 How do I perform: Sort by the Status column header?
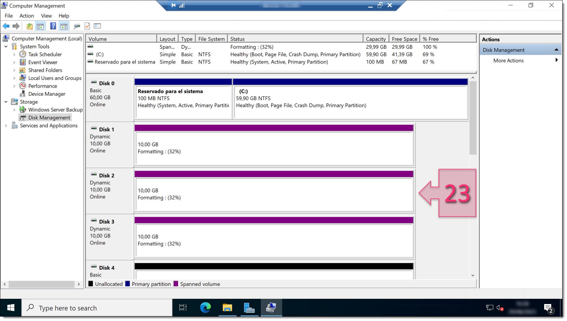pyautogui.click(x=295, y=39)
